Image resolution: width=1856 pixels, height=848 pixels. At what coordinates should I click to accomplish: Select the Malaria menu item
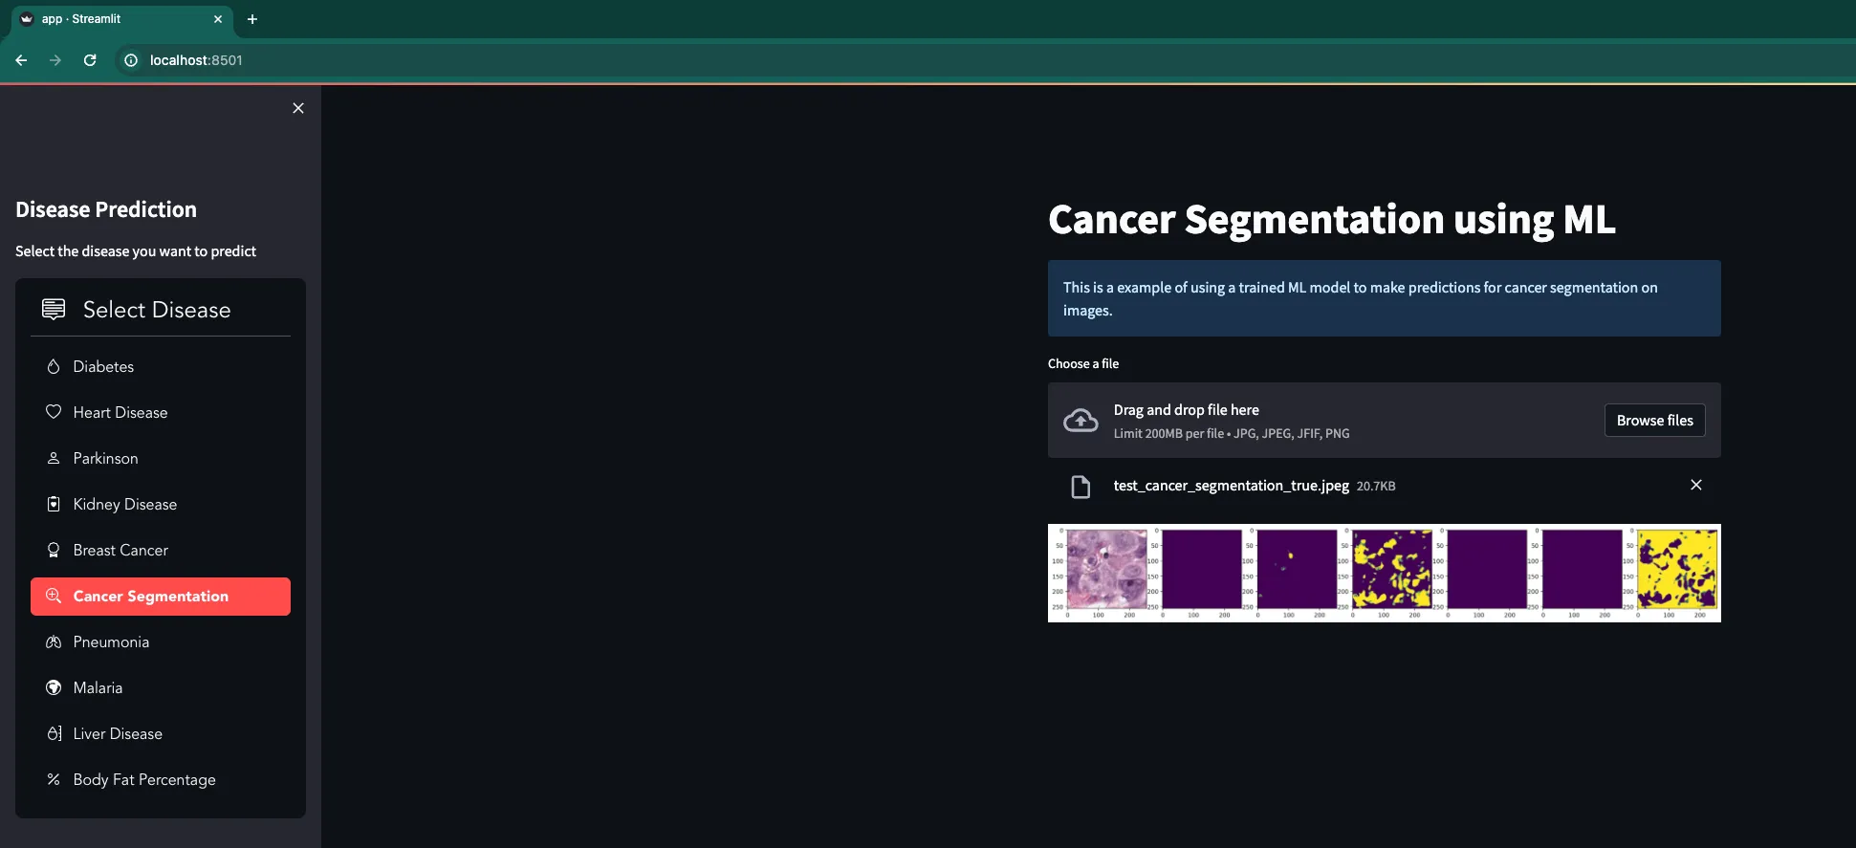161,687
